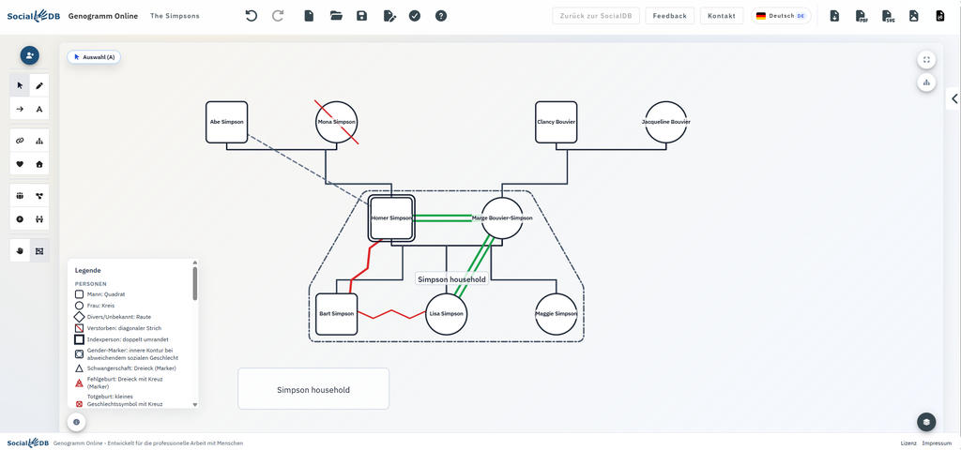Image resolution: width=961 pixels, height=450 pixels.
Task: Select the Abe Simpson node
Action: [x=227, y=122]
